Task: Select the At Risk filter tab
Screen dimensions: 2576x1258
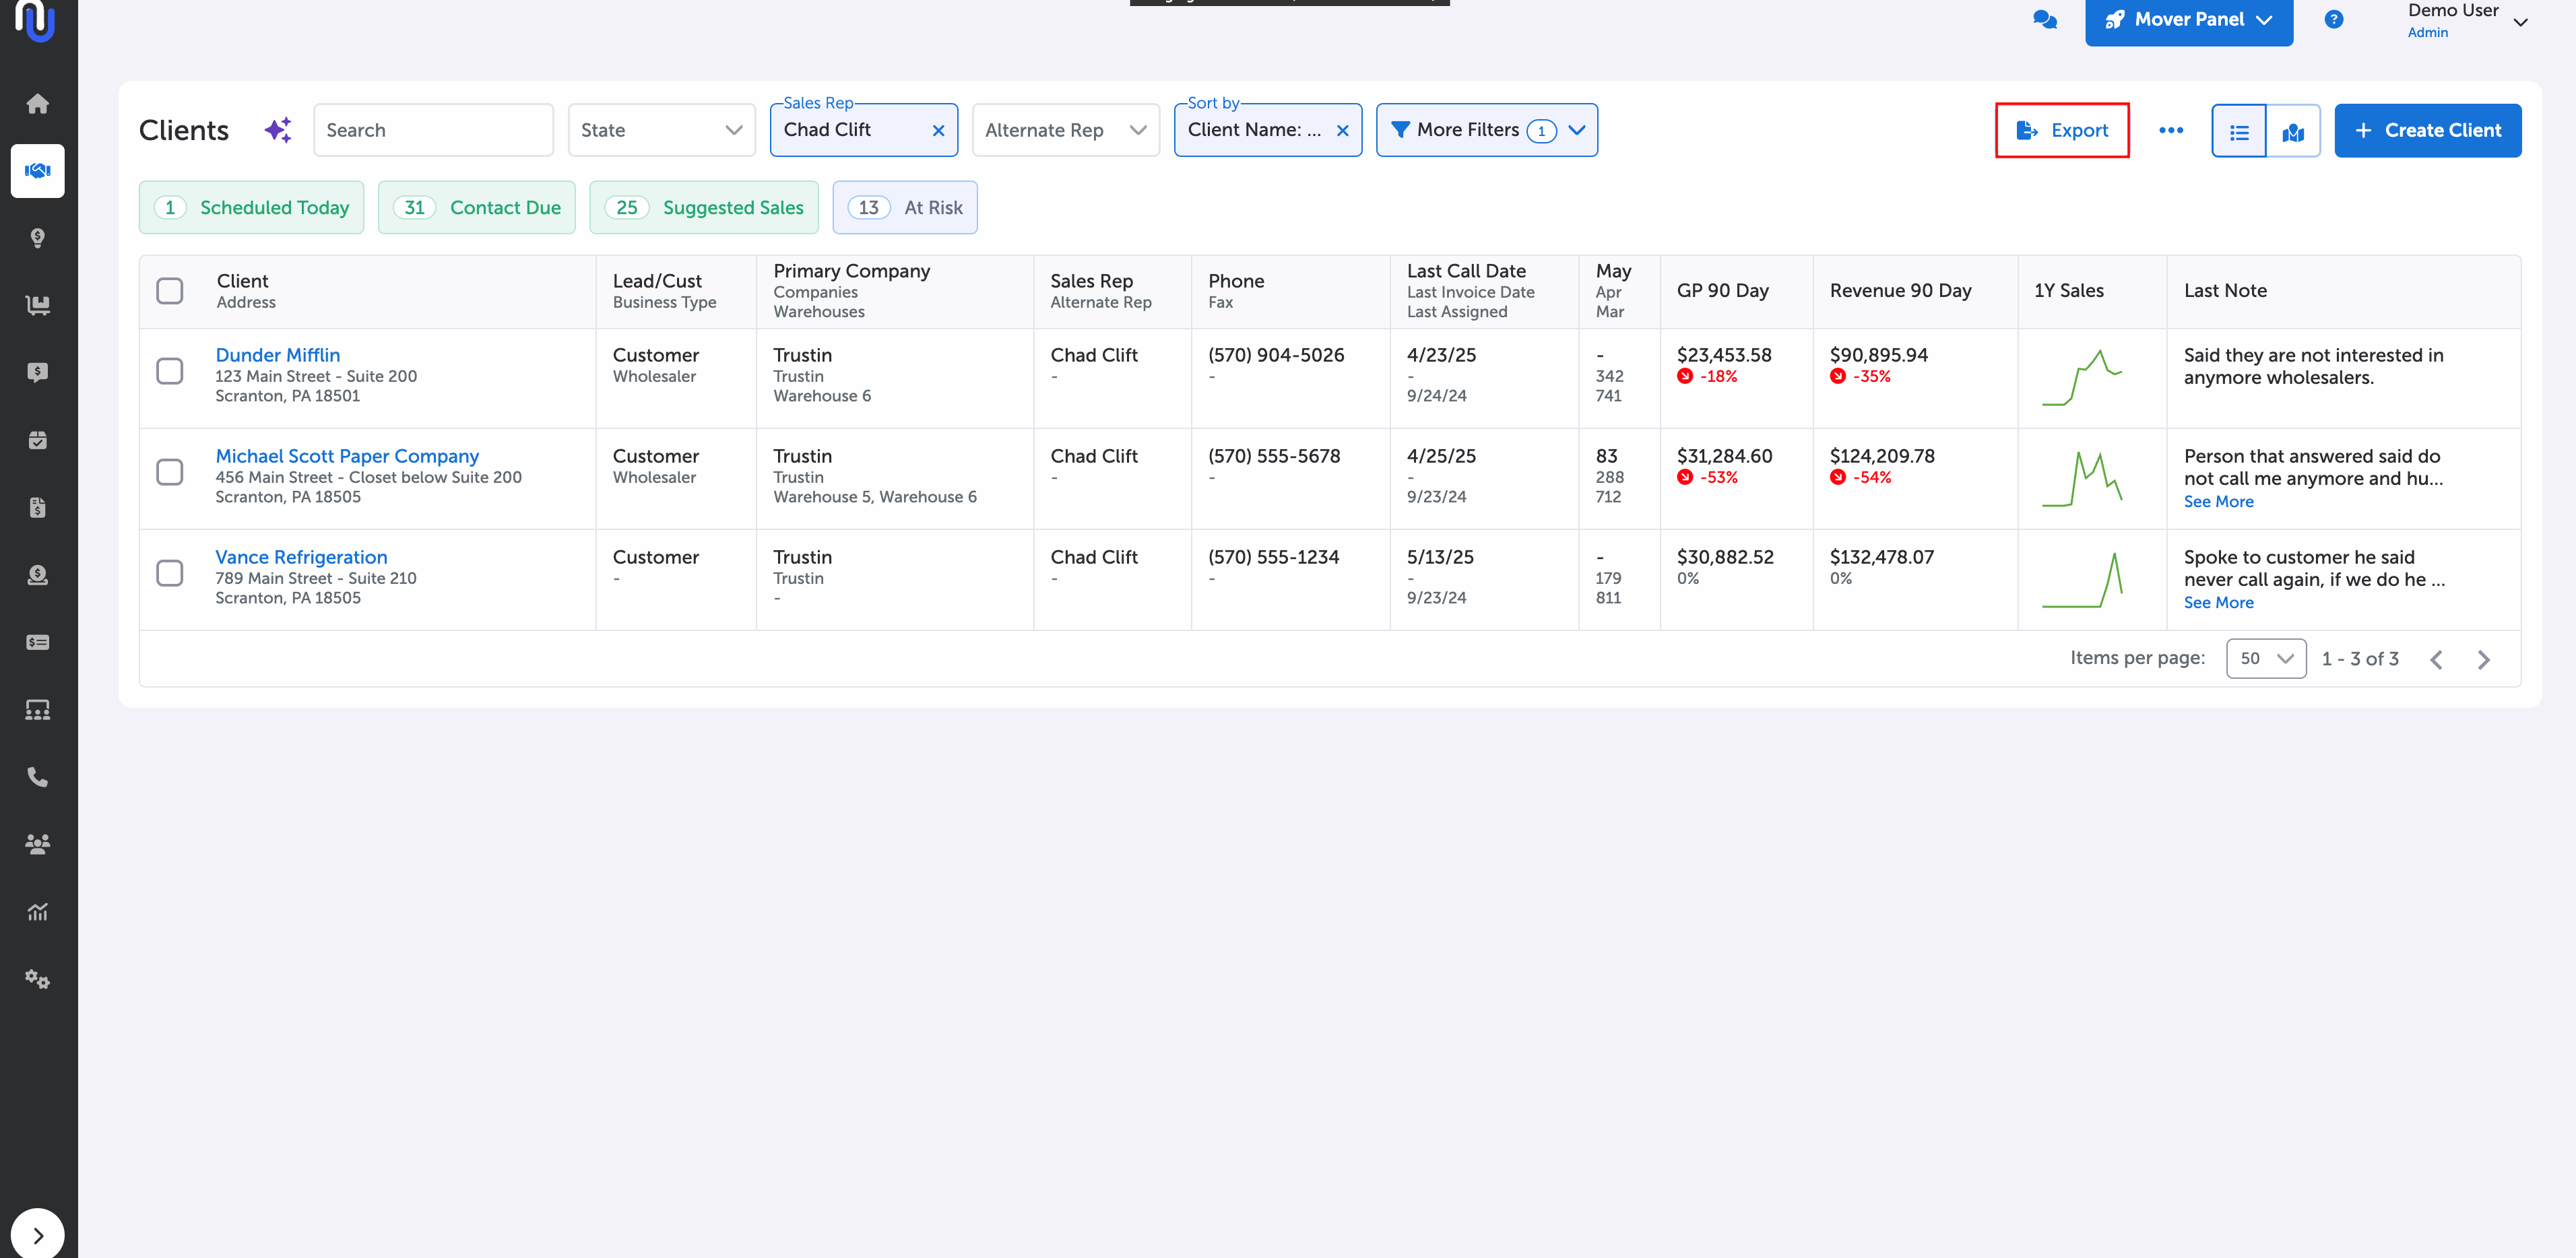Action: pyautogui.click(x=904, y=207)
